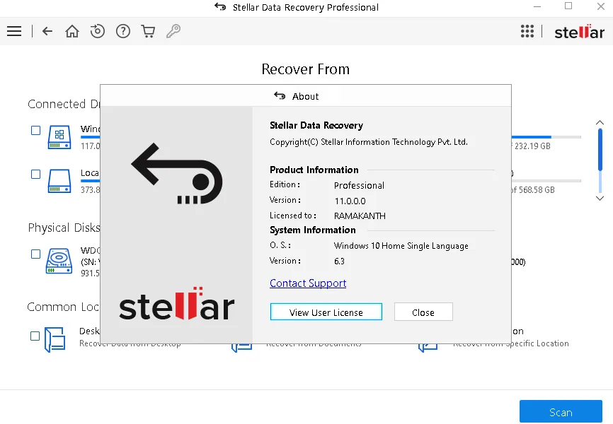Screen dimensions: 613x424
Task: Click the activation key icon
Action: [x=173, y=31]
